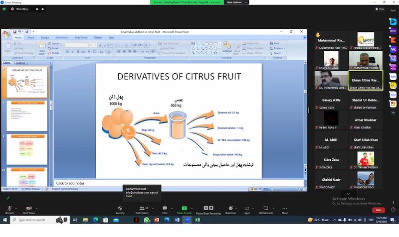
Task: Toggle Unmute microphone button
Action: click(x=9, y=209)
